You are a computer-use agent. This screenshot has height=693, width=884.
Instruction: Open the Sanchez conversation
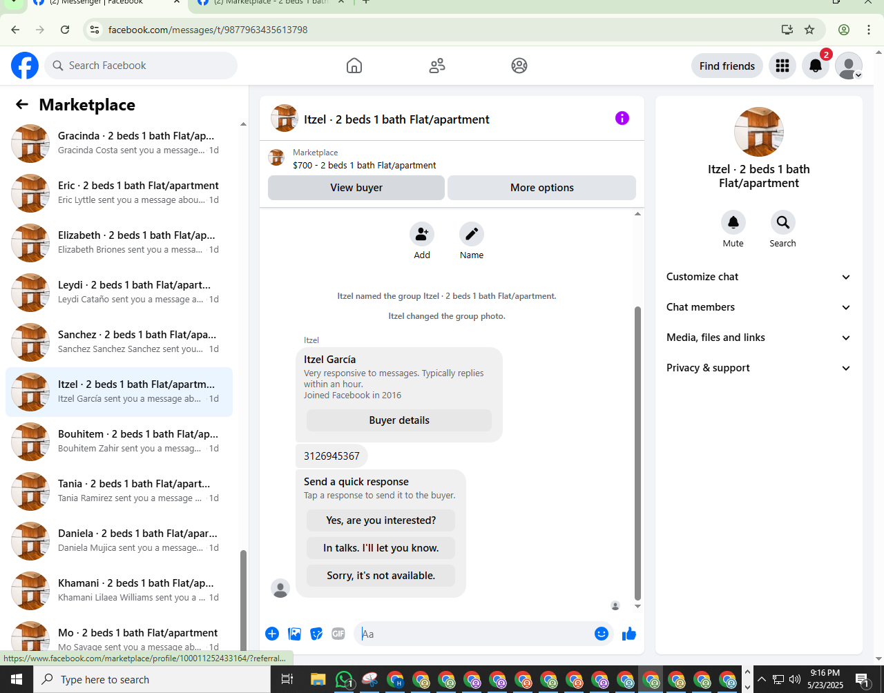pyautogui.click(x=119, y=342)
